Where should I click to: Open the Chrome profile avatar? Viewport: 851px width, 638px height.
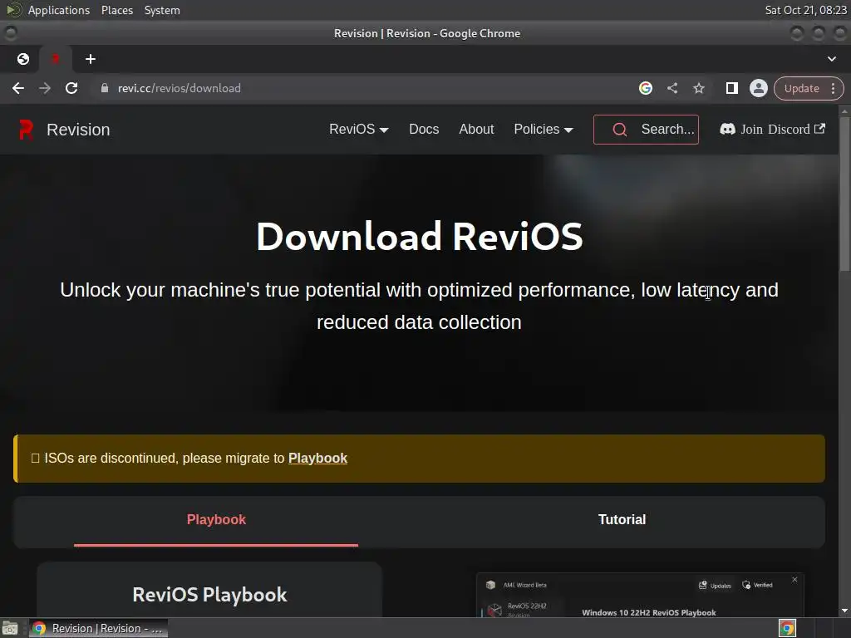click(758, 88)
